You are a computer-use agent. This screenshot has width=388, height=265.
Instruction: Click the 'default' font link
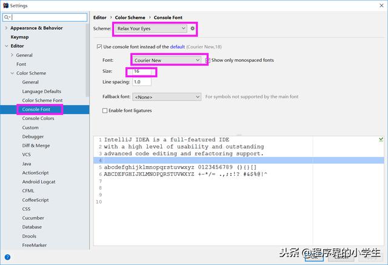(x=178, y=47)
